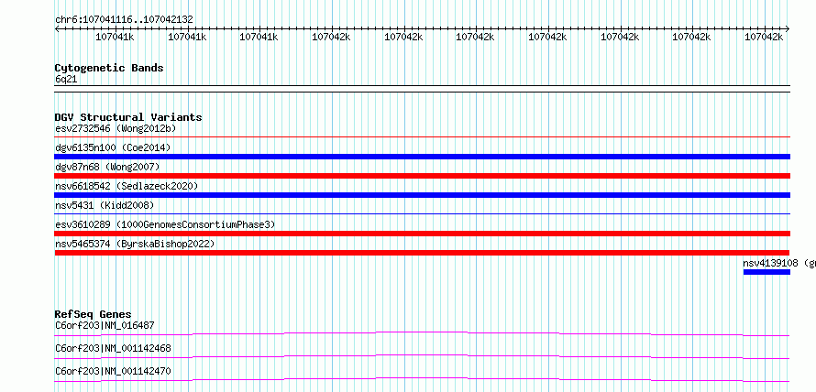Open variant dgv6135n100 (Coe2014) label
Viewport: 816px width, 392px height.
click(113, 147)
